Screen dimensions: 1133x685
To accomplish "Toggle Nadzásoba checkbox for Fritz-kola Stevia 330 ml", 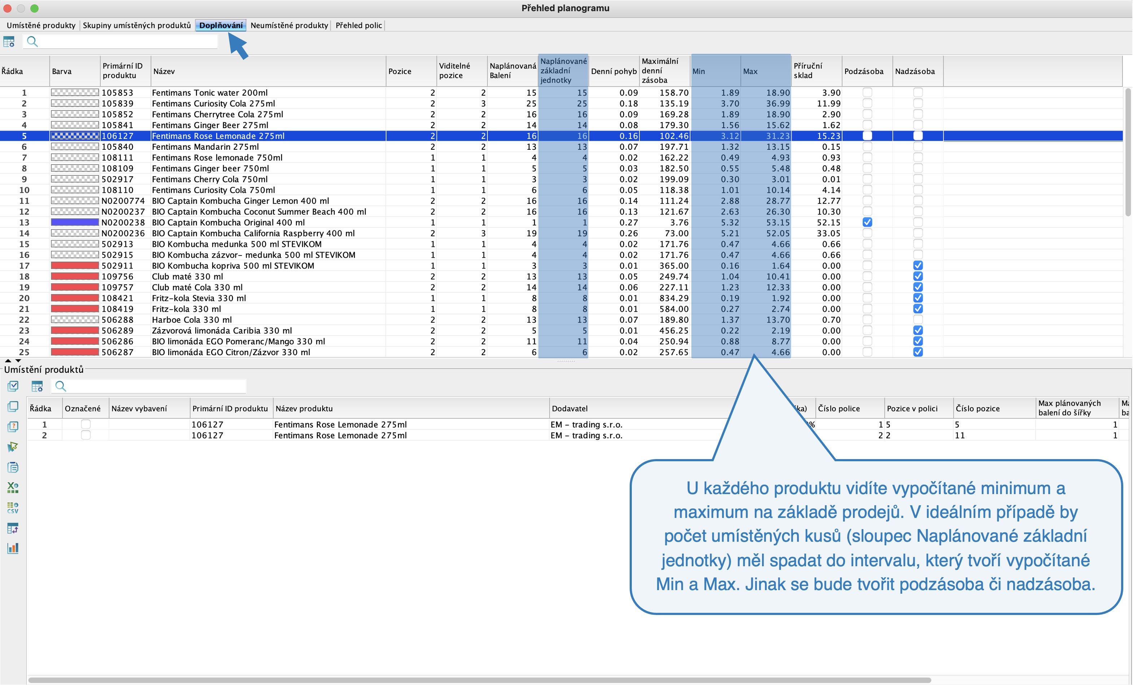I will (x=918, y=298).
